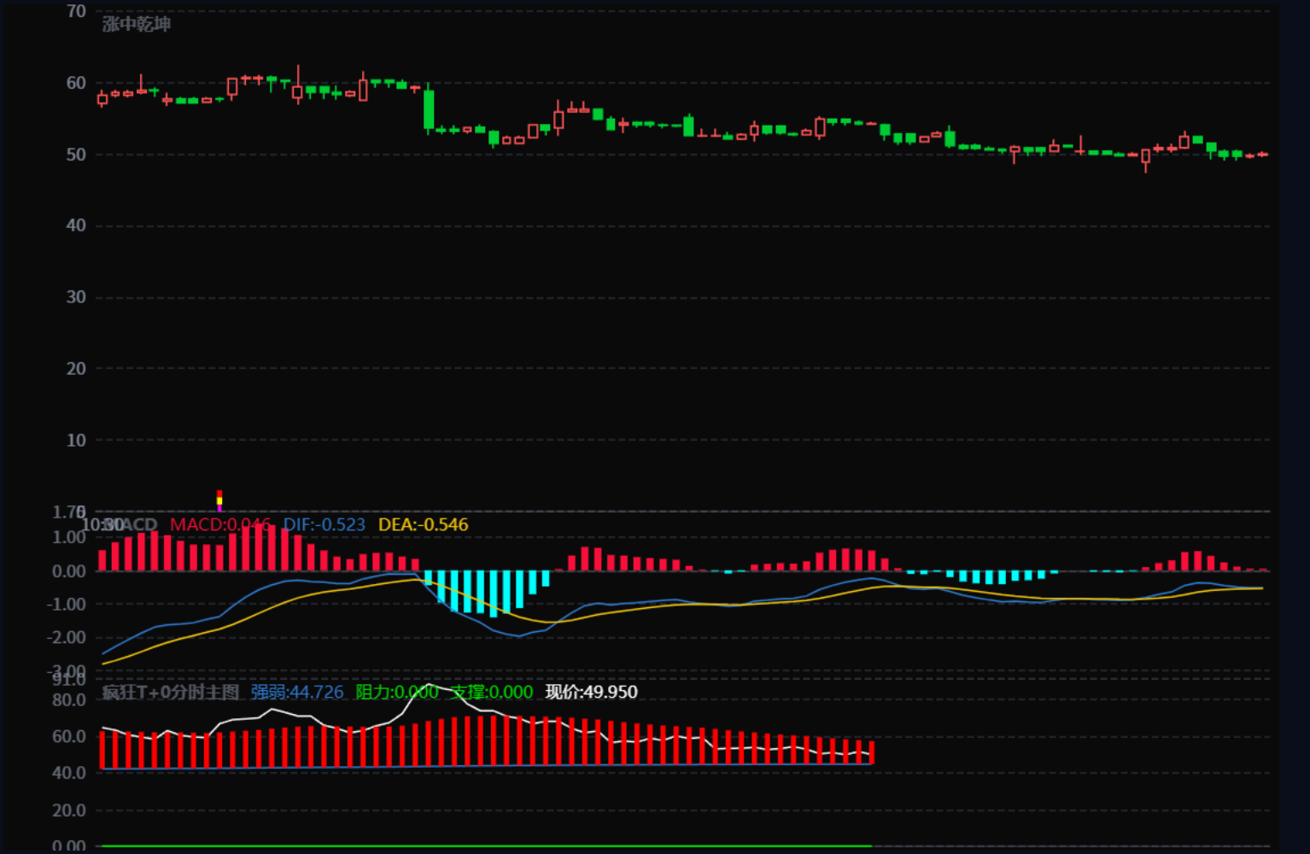Click the 50 price axis label
The image size is (1310, 854).
click(76, 155)
